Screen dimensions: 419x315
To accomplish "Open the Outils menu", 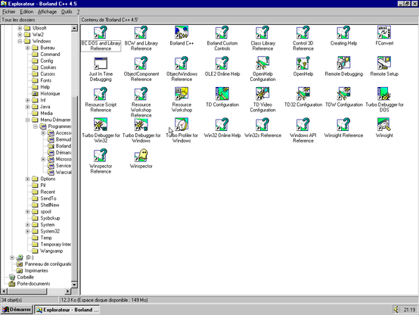I will [x=67, y=12].
